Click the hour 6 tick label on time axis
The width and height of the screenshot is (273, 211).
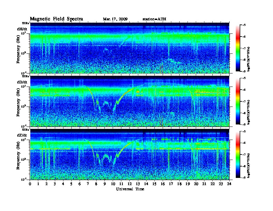(80, 184)
